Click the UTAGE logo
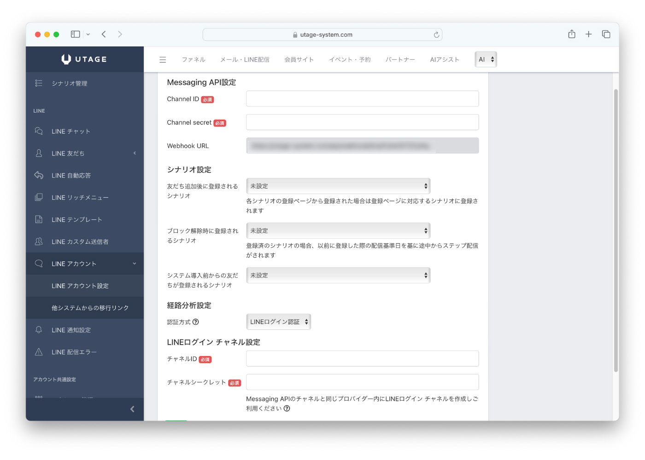Image resolution: width=645 pixels, height=460 pixels. [84, 59]
